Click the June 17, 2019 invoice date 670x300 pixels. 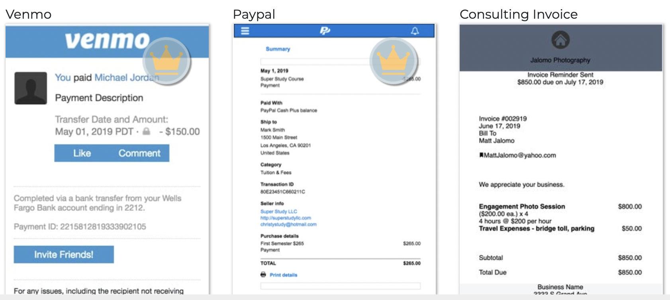point(500,126)
